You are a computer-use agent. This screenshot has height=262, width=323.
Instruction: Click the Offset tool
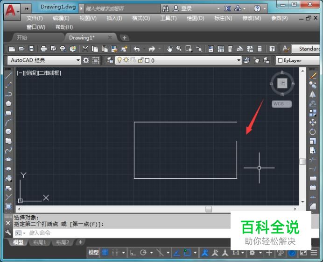313,104
